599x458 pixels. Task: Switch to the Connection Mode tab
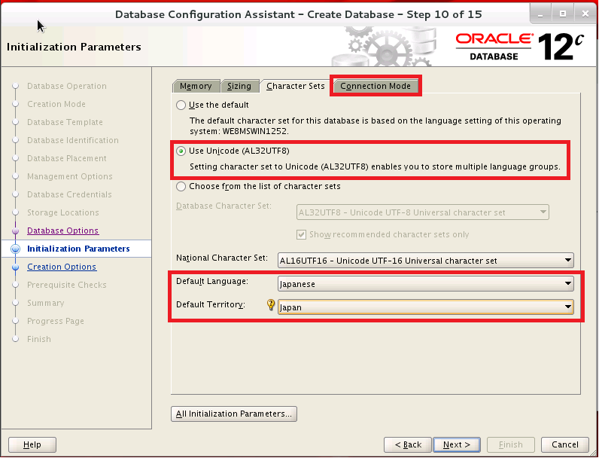376,86
